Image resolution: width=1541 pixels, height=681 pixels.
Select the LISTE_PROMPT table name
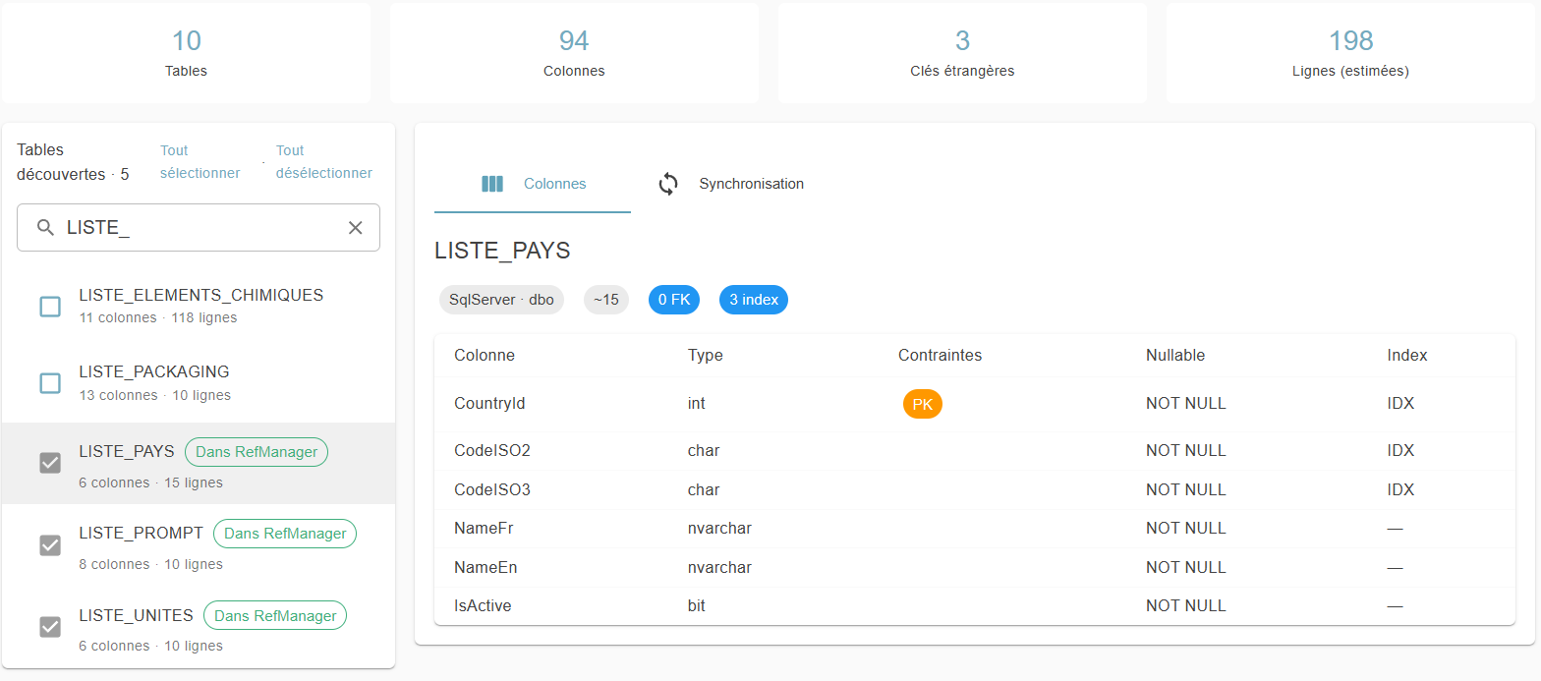(x=141, y=533)
